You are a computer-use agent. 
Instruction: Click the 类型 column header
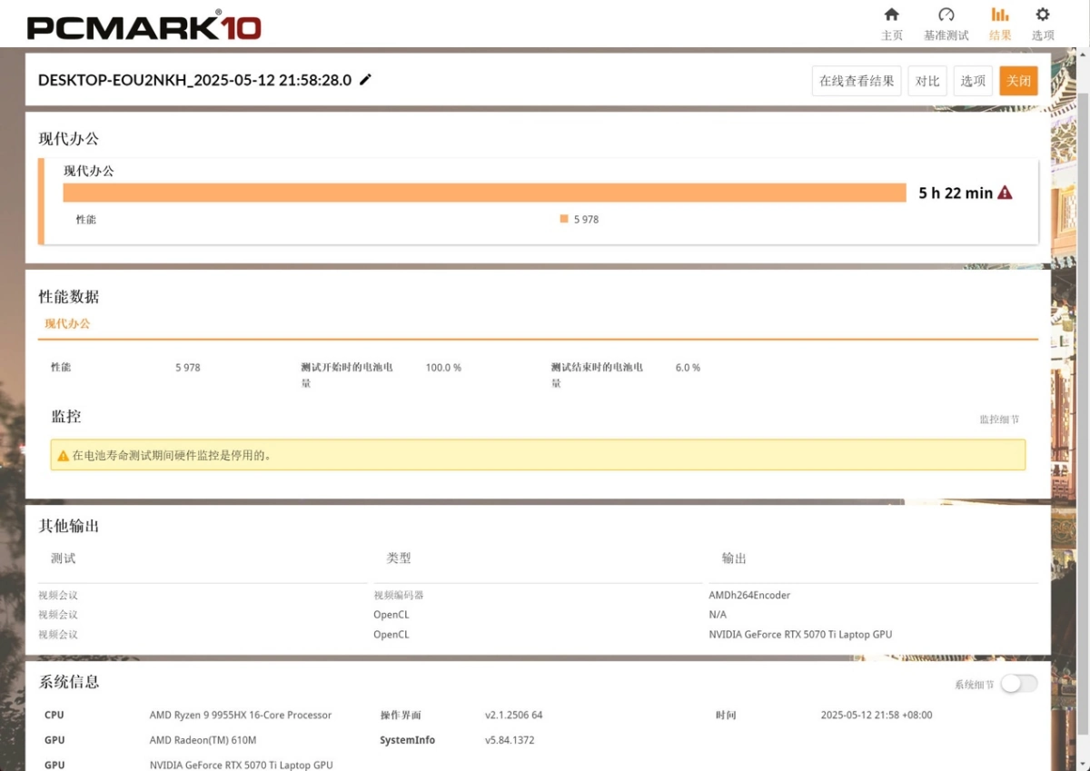tap(399, 558)
